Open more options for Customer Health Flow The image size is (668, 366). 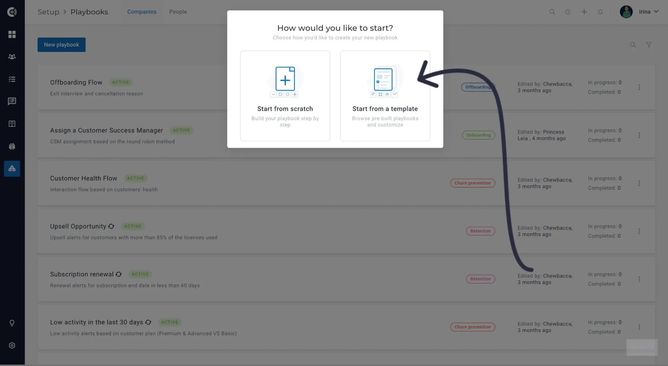[639, 183]
